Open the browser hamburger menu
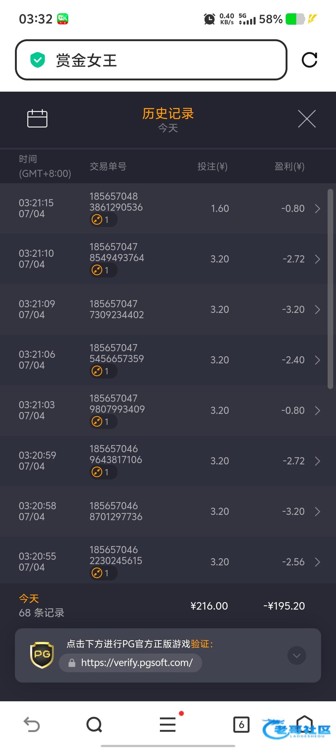This screenshot has height=748, width=336. (x=168, y=724)
